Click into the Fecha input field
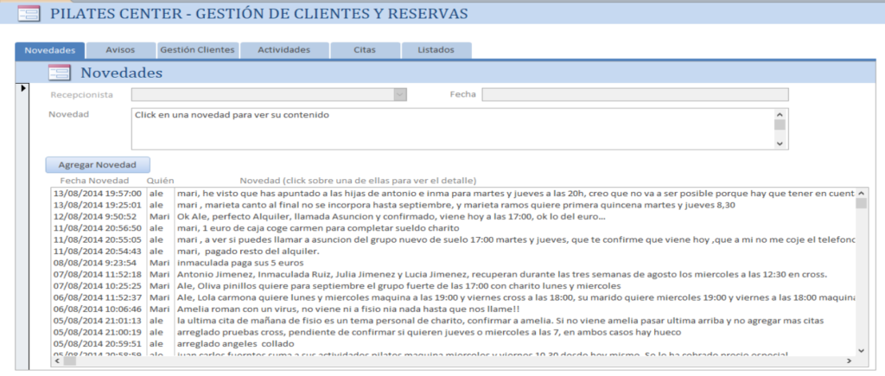 point(634,95)
